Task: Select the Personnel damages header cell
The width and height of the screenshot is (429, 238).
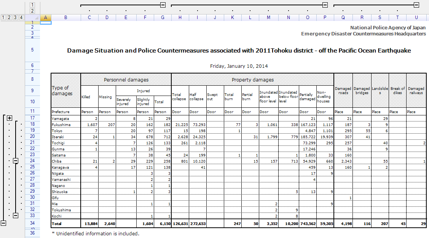Action: (126, 80)
